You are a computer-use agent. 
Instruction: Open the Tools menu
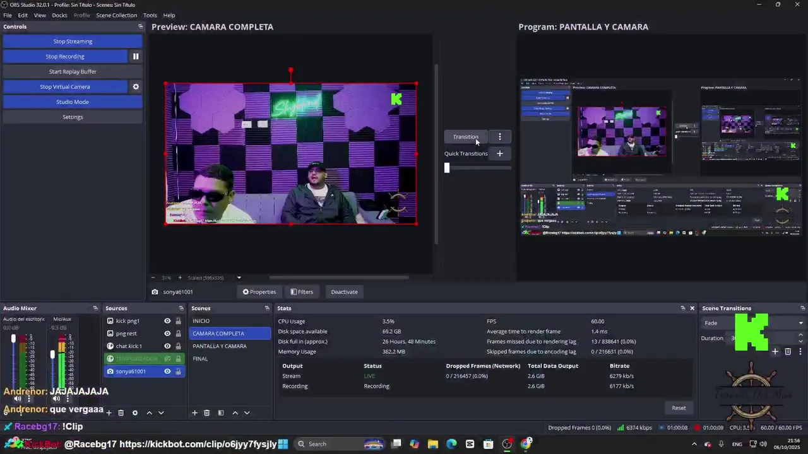click(x=150, y=15)
